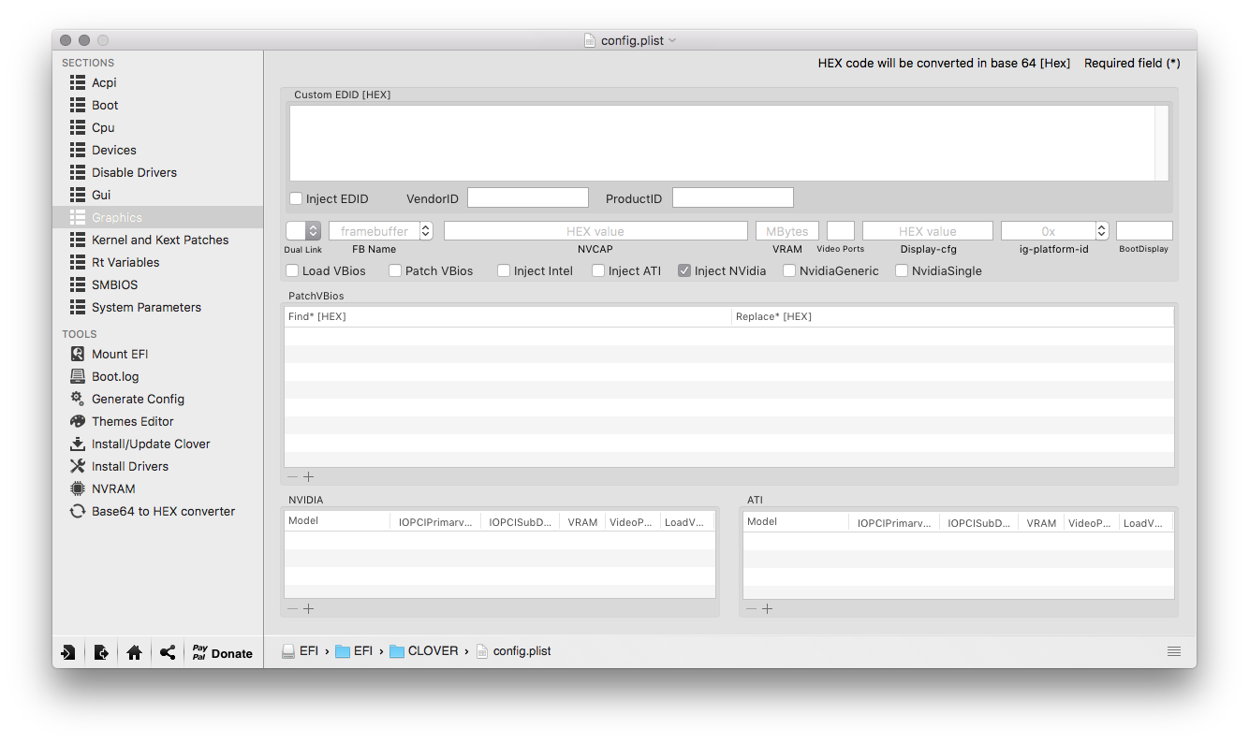Viewport: 1249px width, 743px height.
Task: Select the Boot section
Action: click(157, 105)
